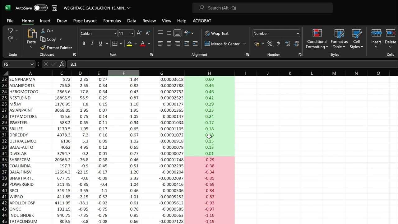Screen dimensions: 398x224
Task: Toggle the AutoSave switch
Action: tap(41, 8)
